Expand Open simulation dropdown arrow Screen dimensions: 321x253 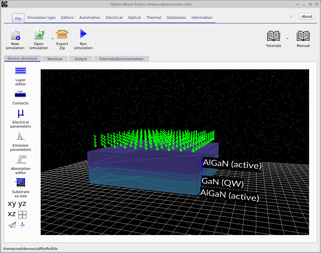point(52,39)
